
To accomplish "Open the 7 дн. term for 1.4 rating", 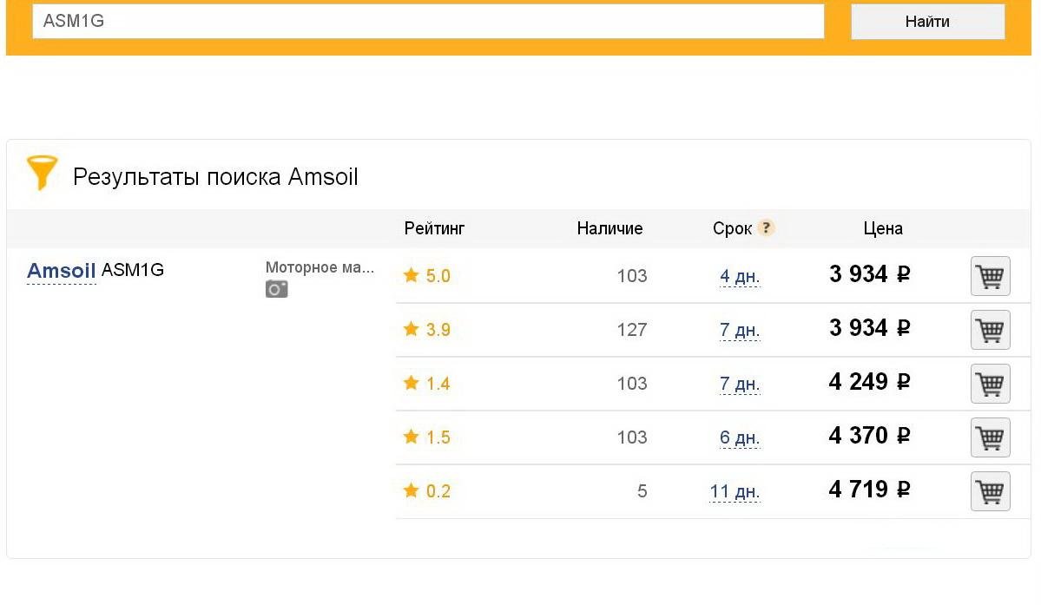I will [740, 384].
